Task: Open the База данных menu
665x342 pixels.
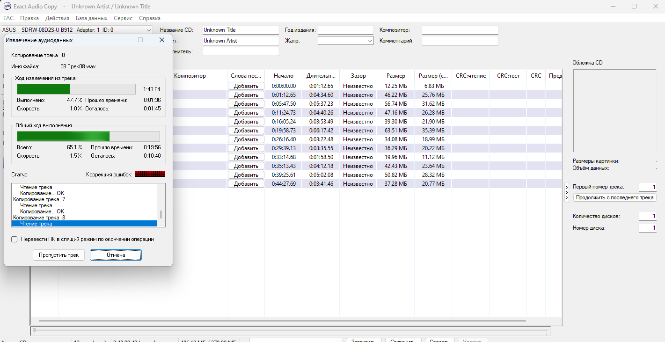Action: pos(91,18)
